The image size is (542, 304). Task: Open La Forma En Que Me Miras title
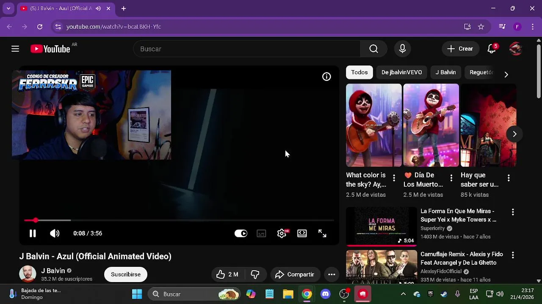458,215
